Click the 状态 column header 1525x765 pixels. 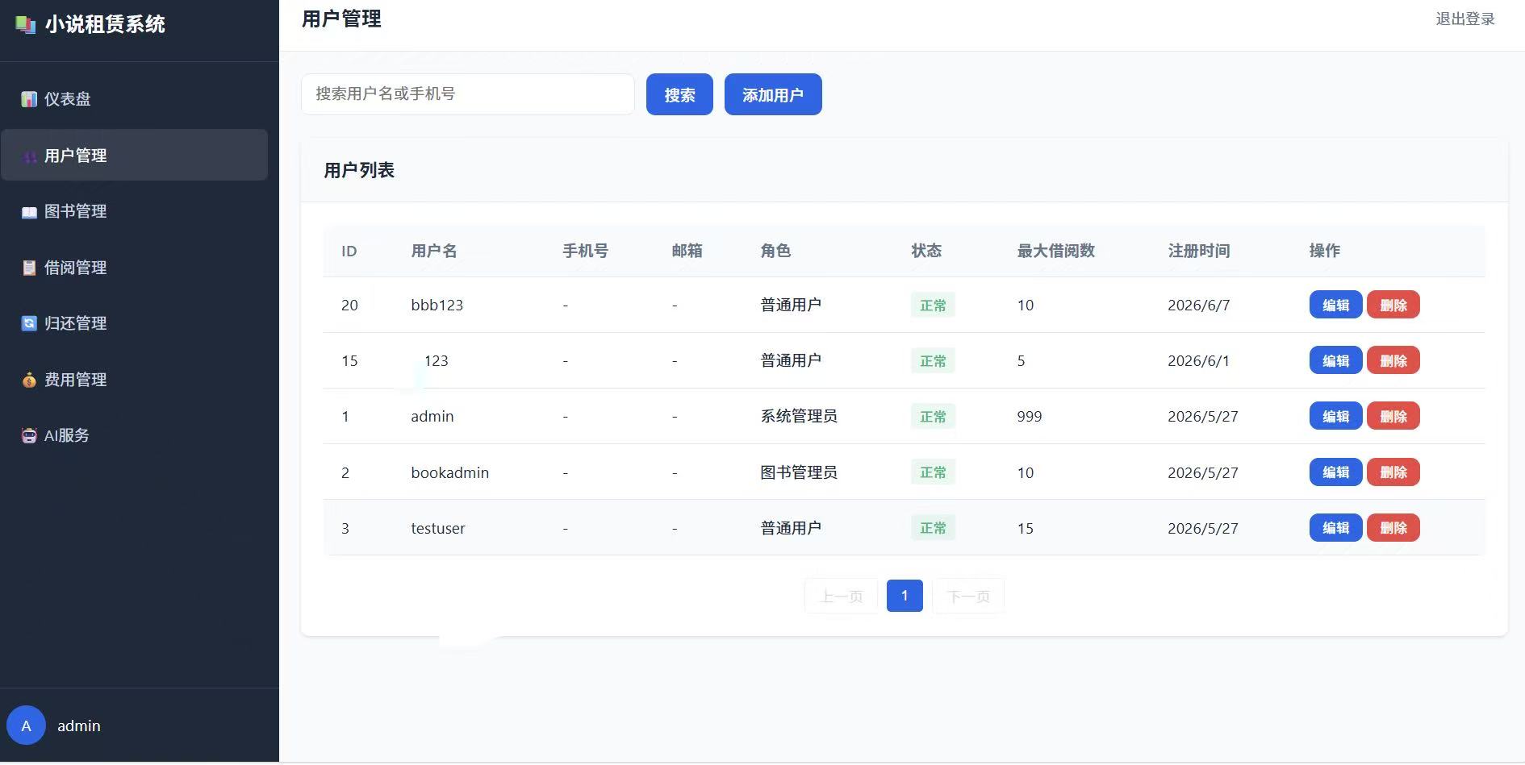point(926,251)
